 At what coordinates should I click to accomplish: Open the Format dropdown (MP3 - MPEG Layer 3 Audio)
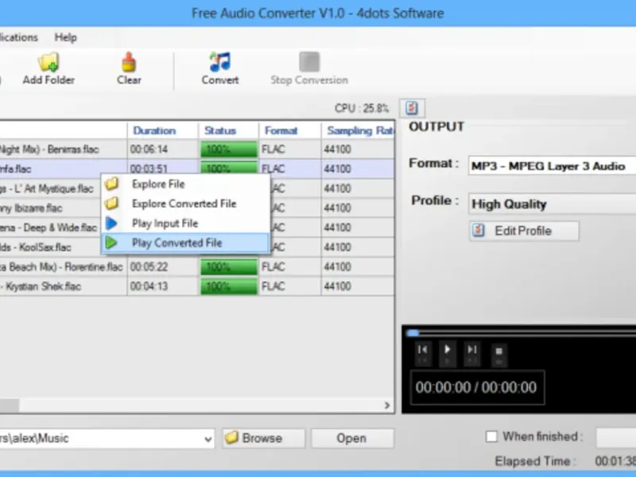[x=552, y=166]
